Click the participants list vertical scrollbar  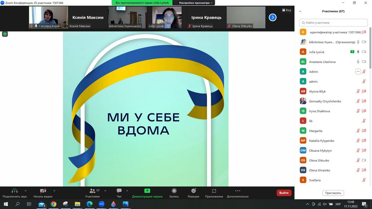click(x=370, y=48)
